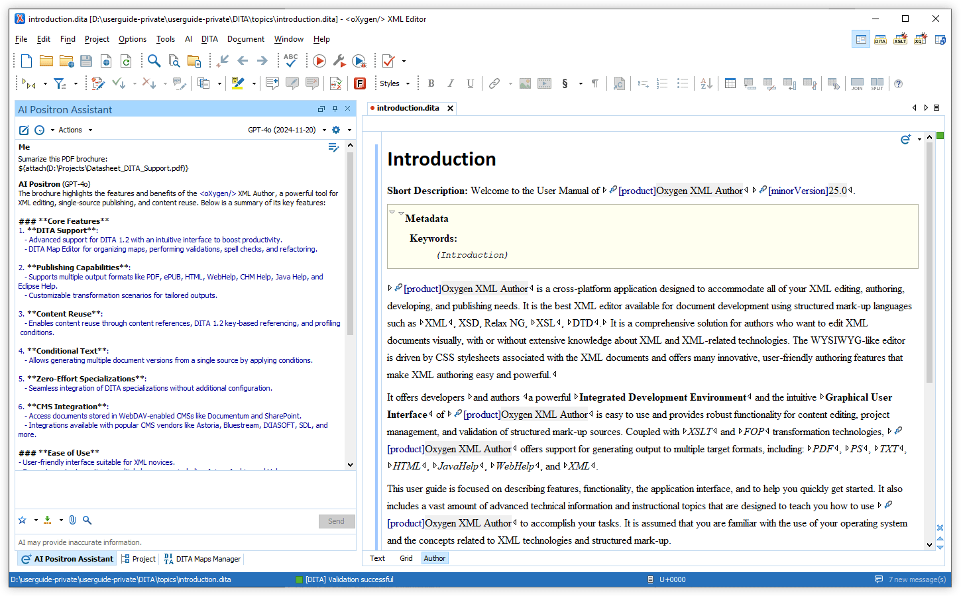The width and height of the screenshot is (961, 596).
Task: Open the AI menu
Action: click(188, 39)
